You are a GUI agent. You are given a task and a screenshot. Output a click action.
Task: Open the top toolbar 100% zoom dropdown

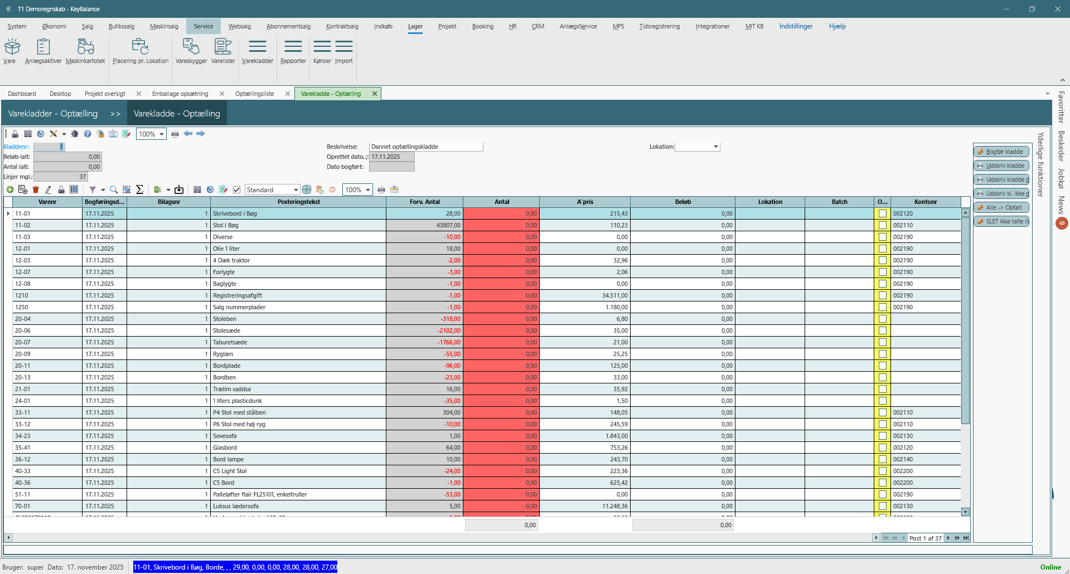(162, 134)
